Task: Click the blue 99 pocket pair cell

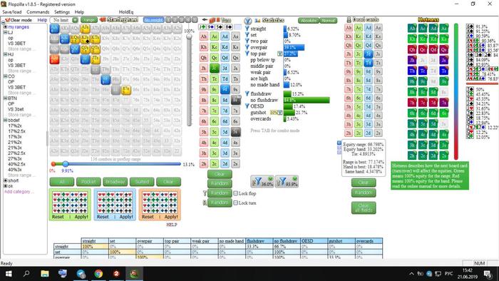Action: click(106, 80)
